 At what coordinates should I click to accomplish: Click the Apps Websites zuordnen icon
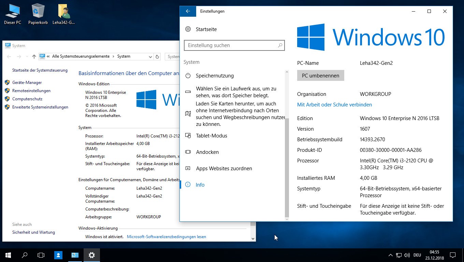[x=188, y=169]
